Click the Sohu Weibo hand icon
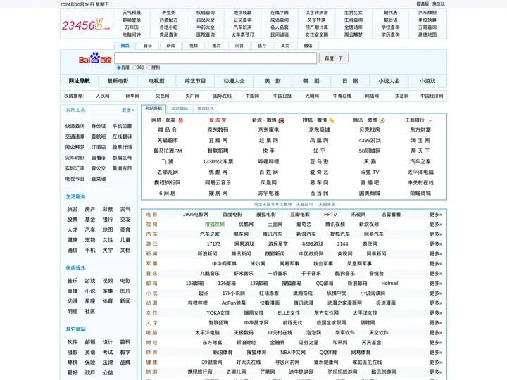The width and height of the screenshot is (507, 380). tap(332, 120)
